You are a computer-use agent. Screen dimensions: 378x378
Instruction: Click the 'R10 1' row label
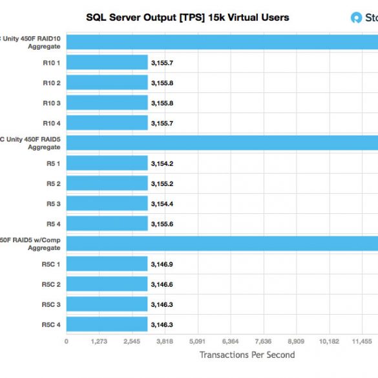[52, 63]
